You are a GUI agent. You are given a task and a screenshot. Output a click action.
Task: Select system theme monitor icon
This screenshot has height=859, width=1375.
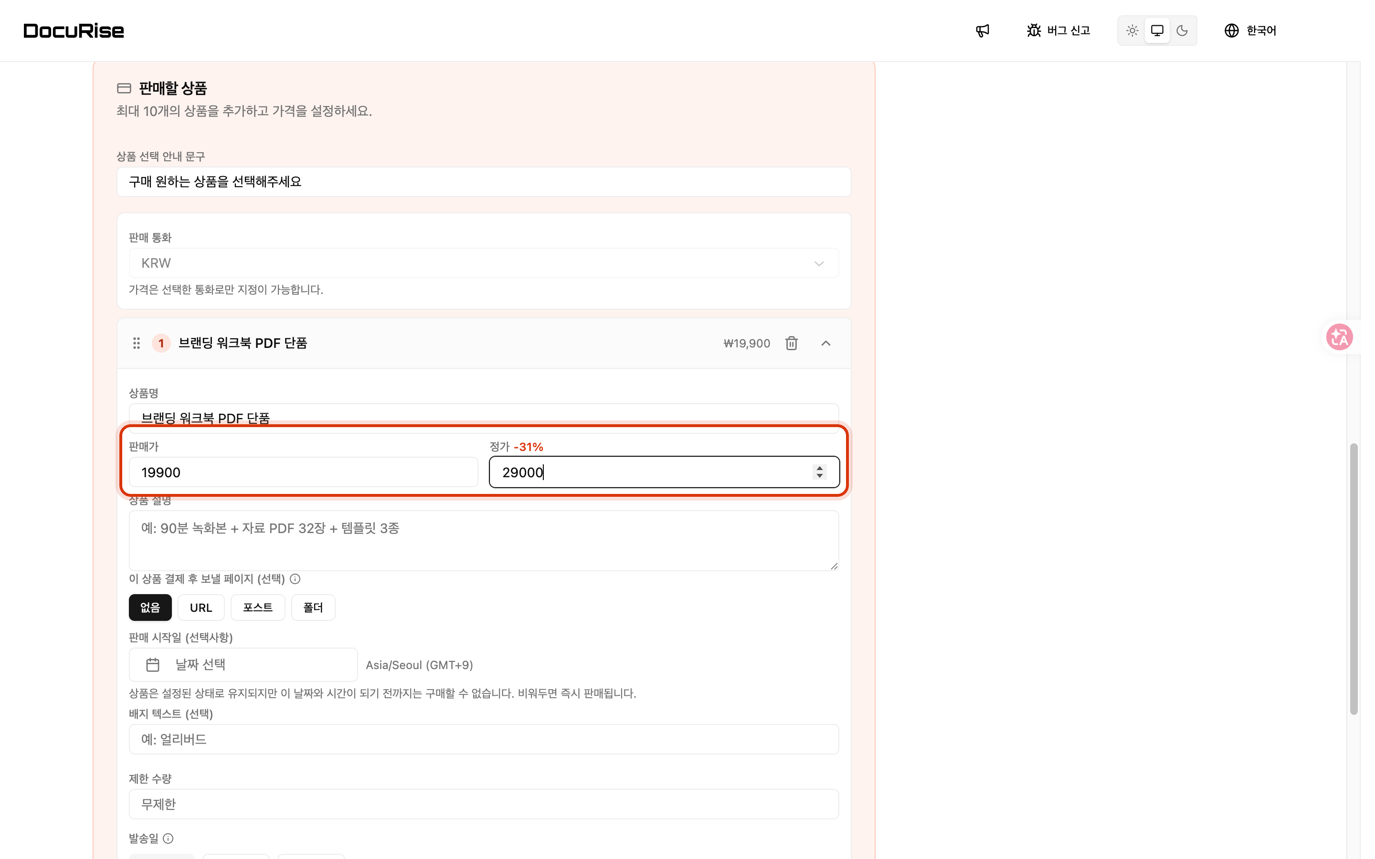pos(1157,31)
